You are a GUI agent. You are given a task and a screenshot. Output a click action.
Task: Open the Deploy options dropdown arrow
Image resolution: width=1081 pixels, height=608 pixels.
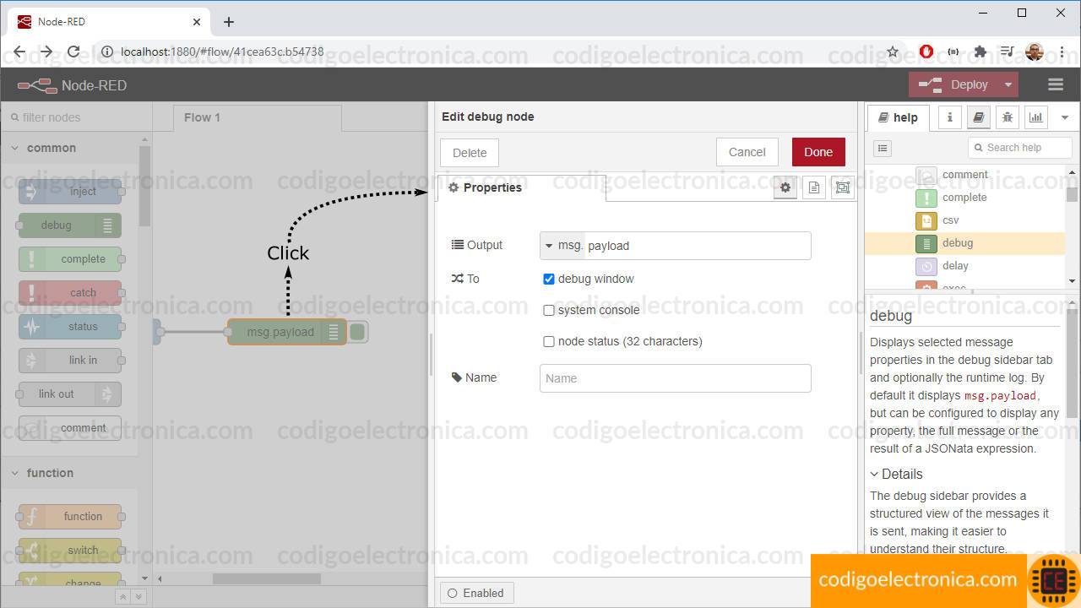(x=1008, y=84)
